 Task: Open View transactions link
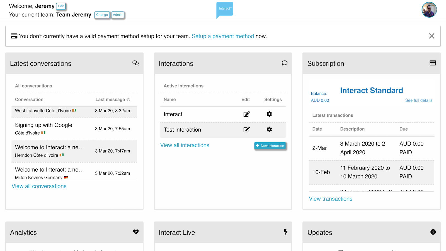click(331, 199)
